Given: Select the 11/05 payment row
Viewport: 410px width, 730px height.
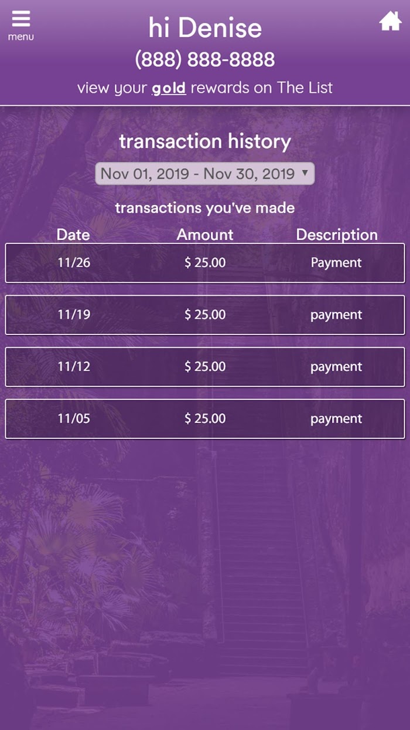Looking at the screenshot, I should [x=205, y=419].
